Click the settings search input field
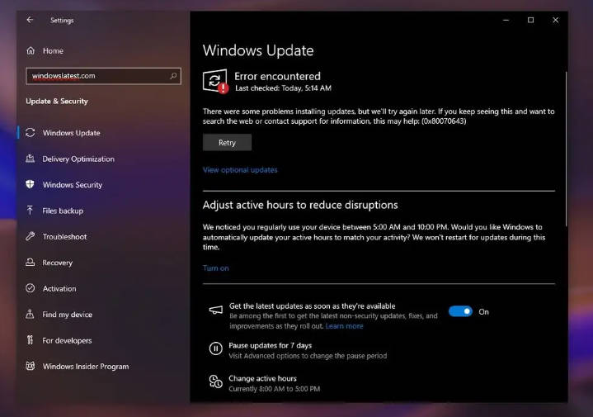The height and width of the screenshot is (417, 593). 103,76
